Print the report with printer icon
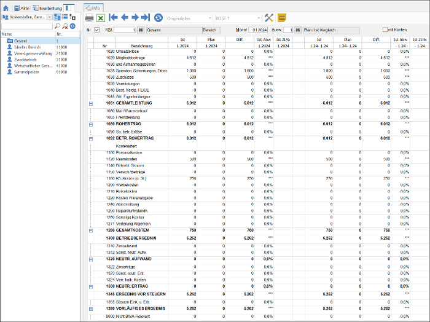The width and height of the screenshot is (430, 322). pyautogui.click(x=90, y=18)
